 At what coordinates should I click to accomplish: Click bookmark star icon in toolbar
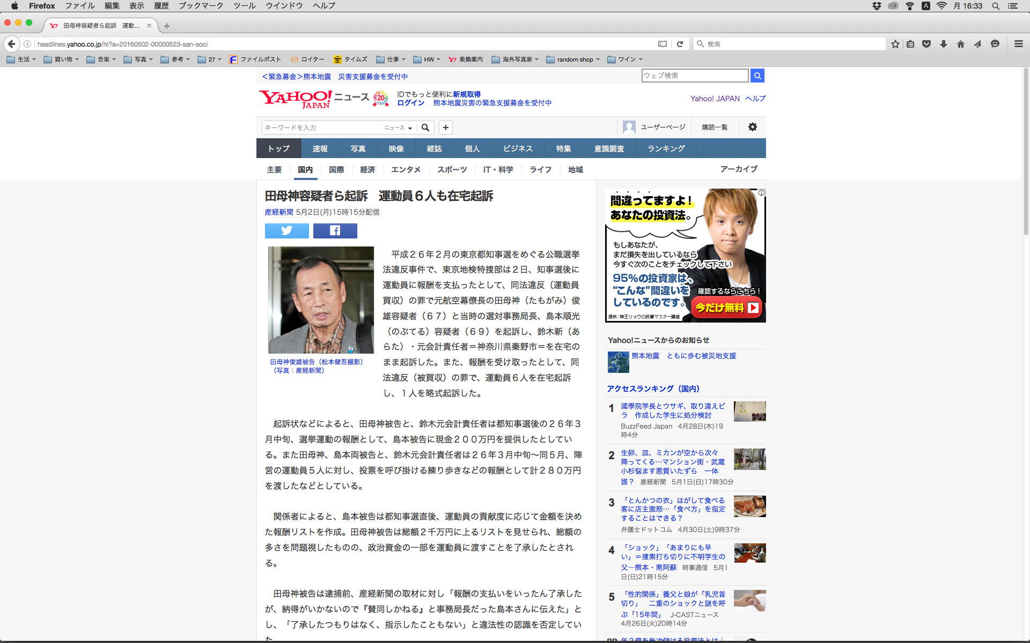tap(895, 44)
